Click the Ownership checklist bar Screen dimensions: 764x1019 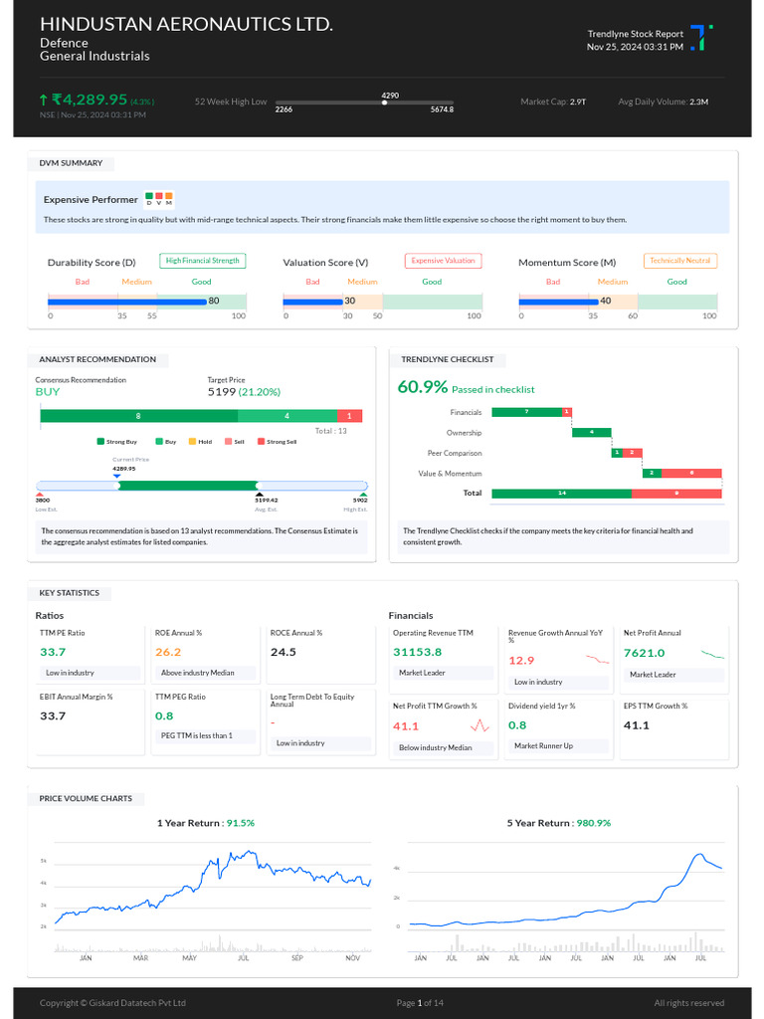coord(591,432)
